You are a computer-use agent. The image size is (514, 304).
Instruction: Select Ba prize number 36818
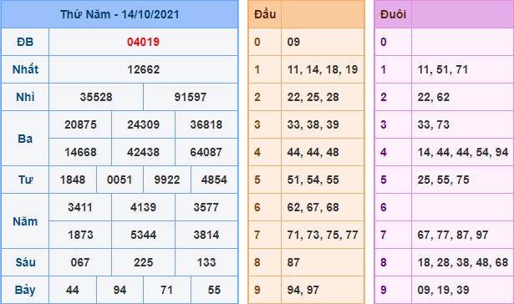pyautogui.click(x=206, y=124)
